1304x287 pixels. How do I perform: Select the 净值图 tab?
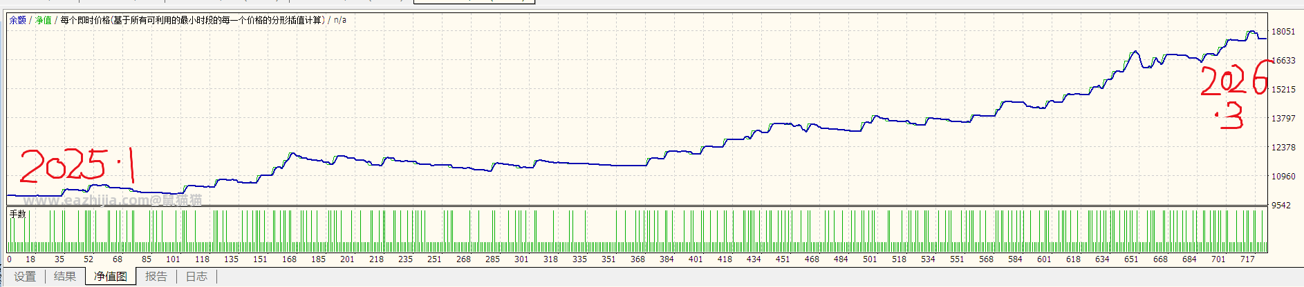[111, 277]
